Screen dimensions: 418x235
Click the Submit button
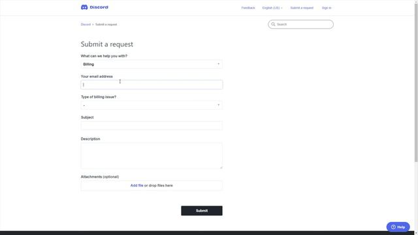click(202, 211)
